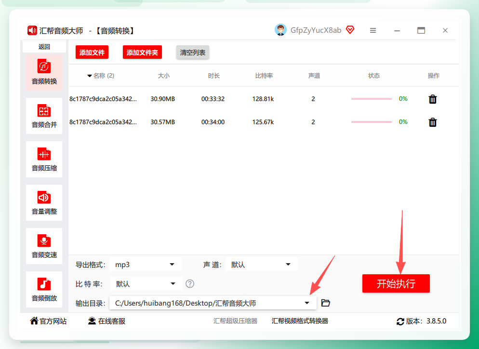Open the 音频转换 tool in sidebar
The height and width of the screenshot is (349, 479).
pos(44,72)
